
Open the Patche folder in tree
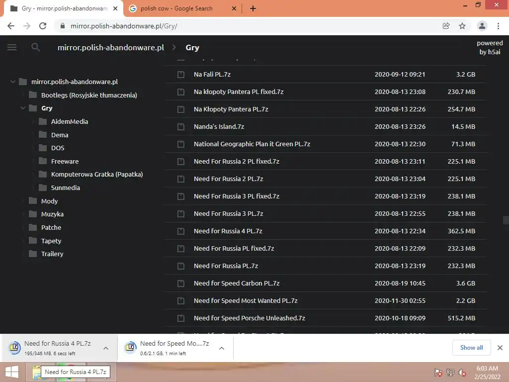tap(51, 227)
